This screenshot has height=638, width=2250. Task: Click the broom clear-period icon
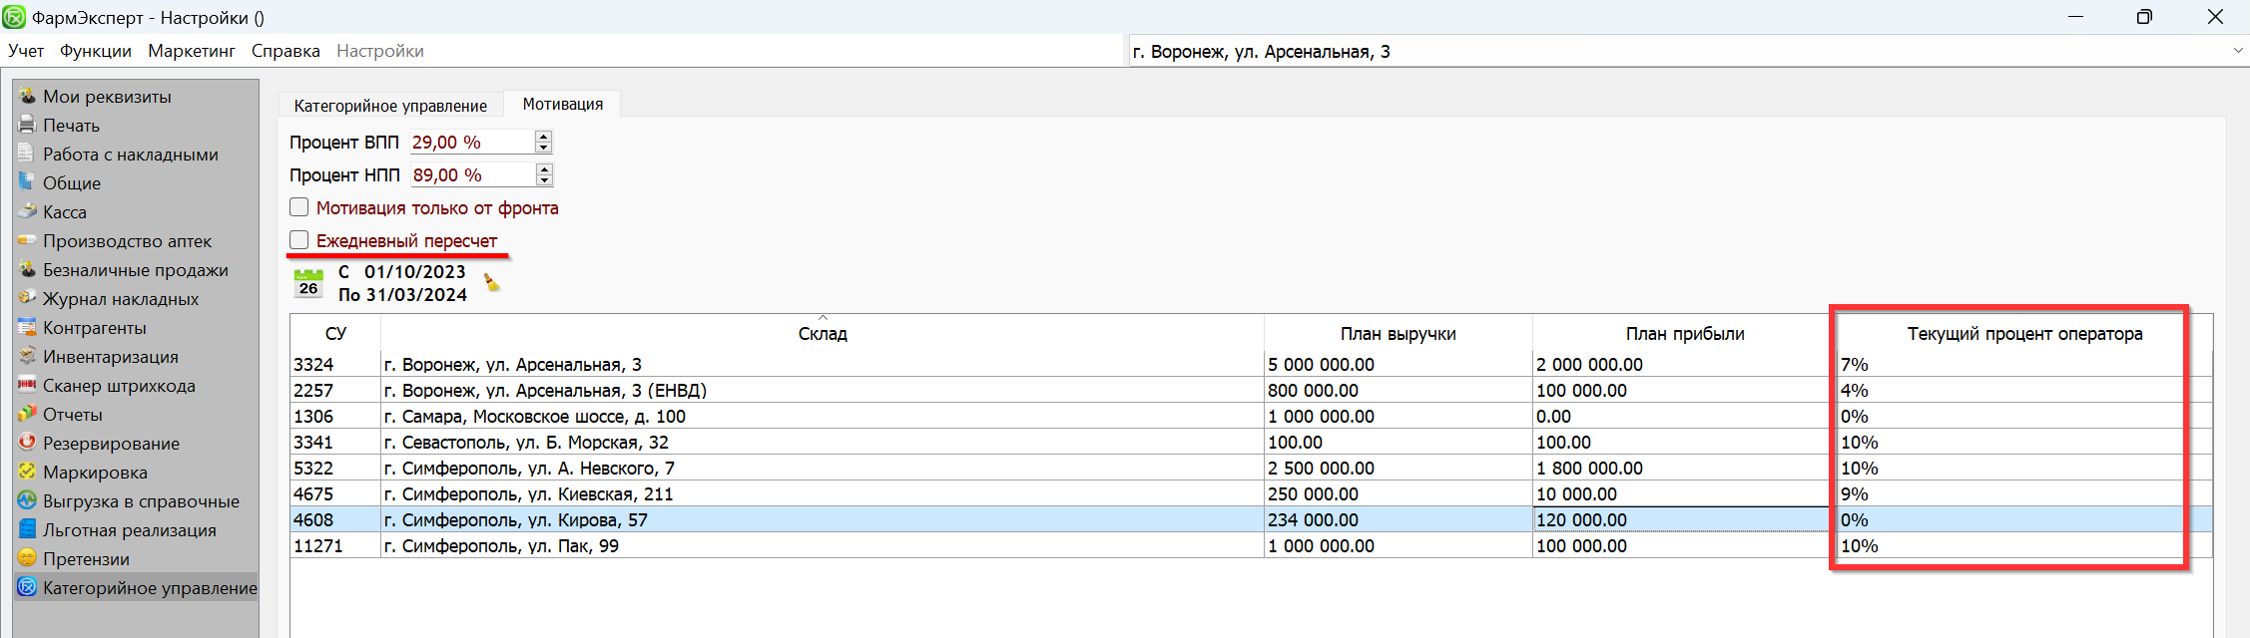pos(492,283)
